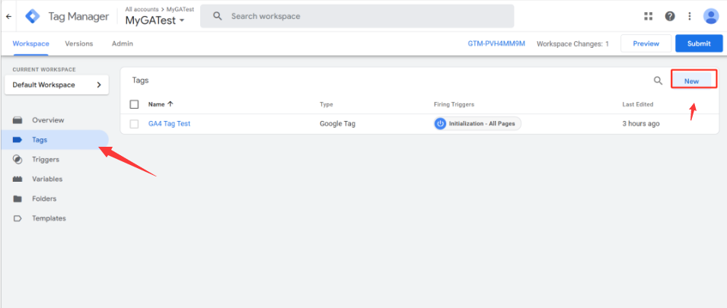Check the GA4 Tag Test checkbox
Viewport: 727px width, 308px height.
[x=134, y=124]
